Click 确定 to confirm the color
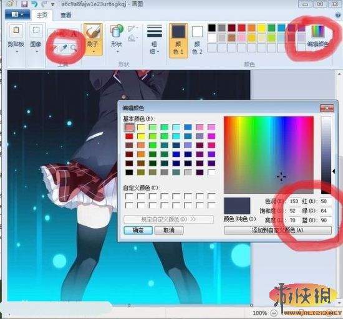 click(138, 231)
